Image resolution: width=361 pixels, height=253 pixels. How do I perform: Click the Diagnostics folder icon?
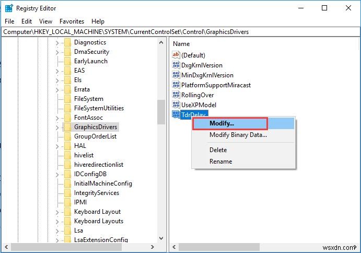coord(68,42)
